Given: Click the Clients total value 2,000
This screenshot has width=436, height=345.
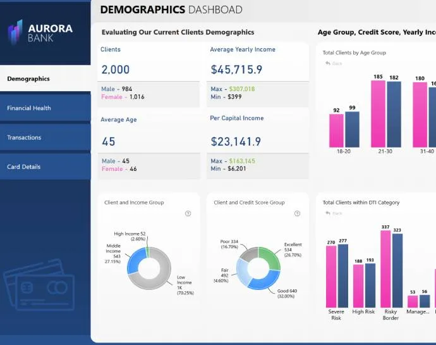Looking at the screenshot, I should 116,70.
